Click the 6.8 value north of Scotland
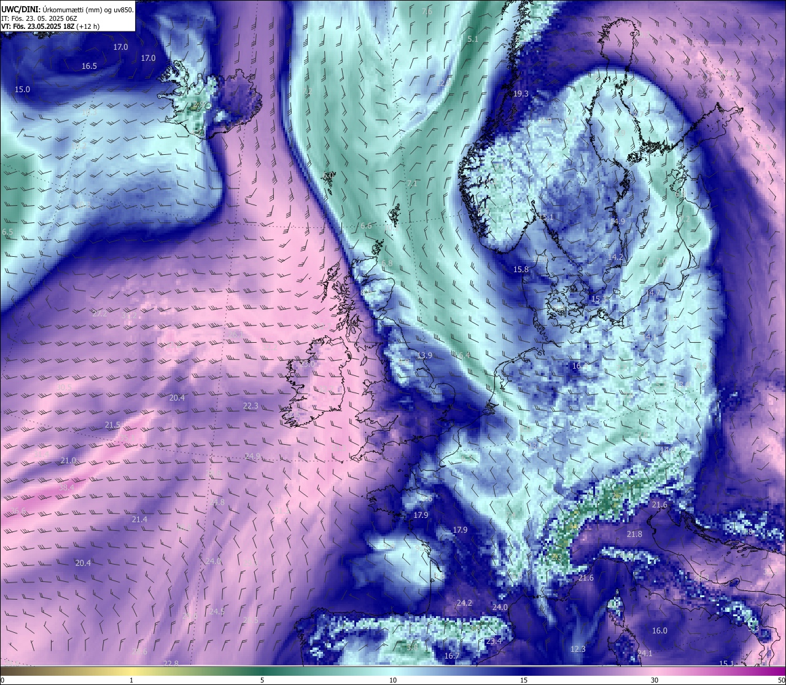The height and width of the screenshot is (685, 786). tap(386, 263)
